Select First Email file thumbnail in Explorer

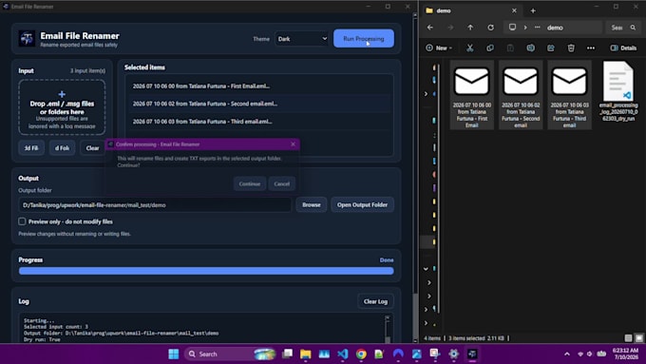[472, 95]
